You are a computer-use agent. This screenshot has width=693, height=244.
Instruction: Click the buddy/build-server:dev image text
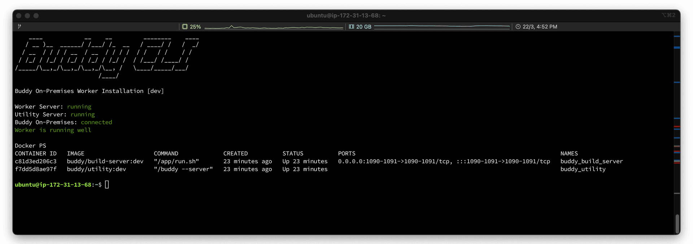105,161
